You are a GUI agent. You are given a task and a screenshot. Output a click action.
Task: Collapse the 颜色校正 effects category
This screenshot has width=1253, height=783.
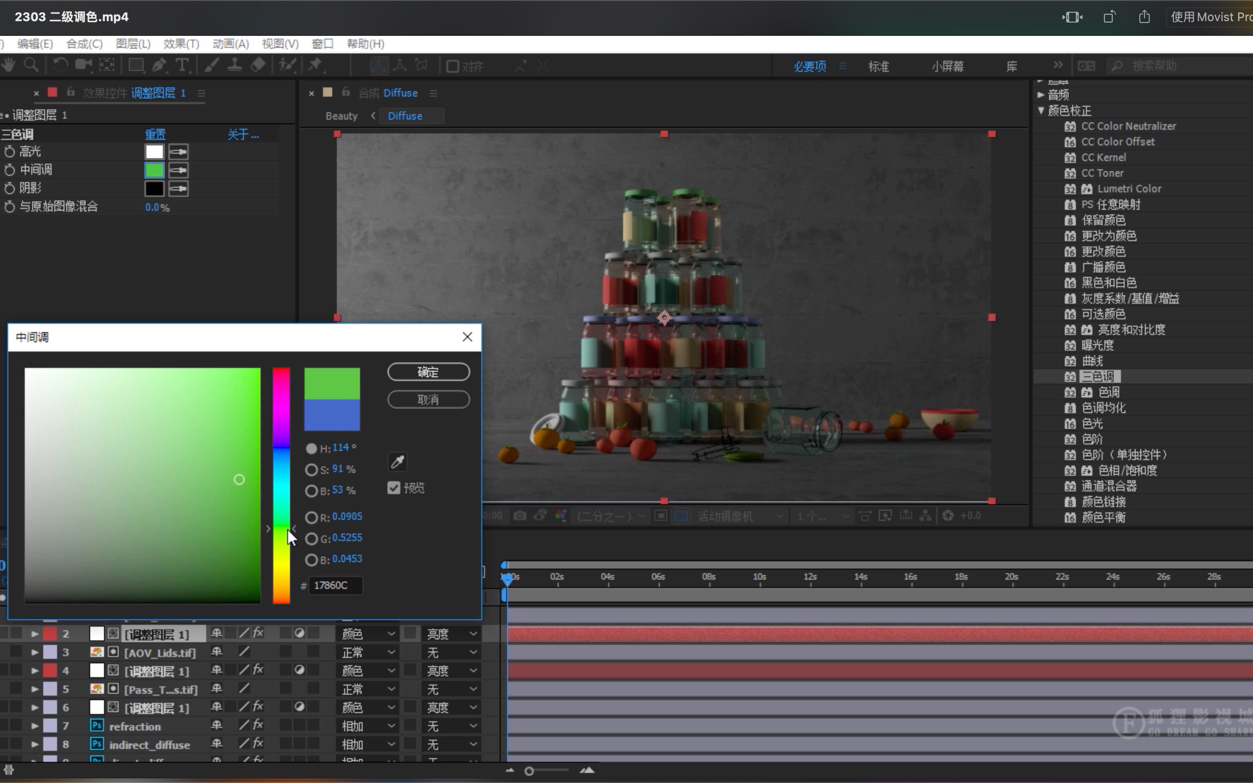click(1040, 110)
